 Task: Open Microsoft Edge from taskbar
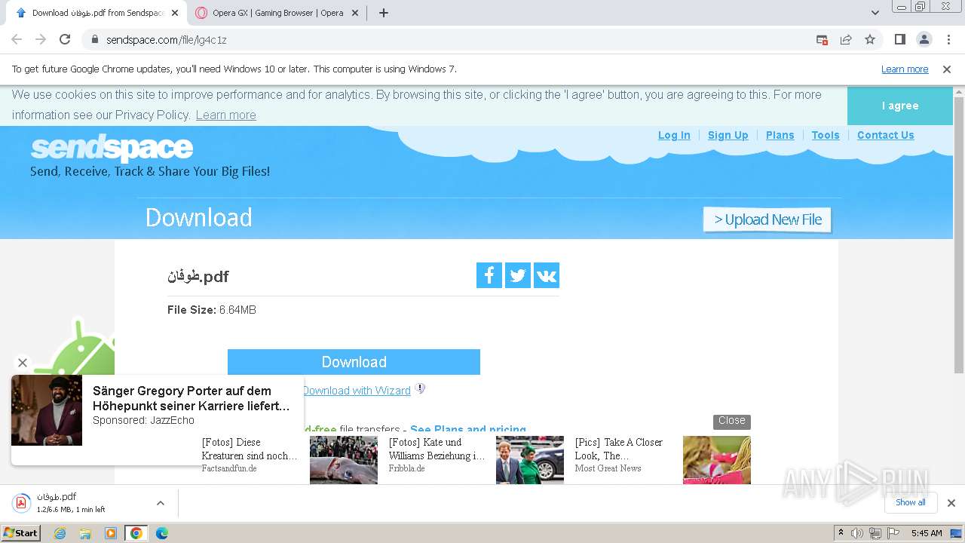tap(162, 533)
